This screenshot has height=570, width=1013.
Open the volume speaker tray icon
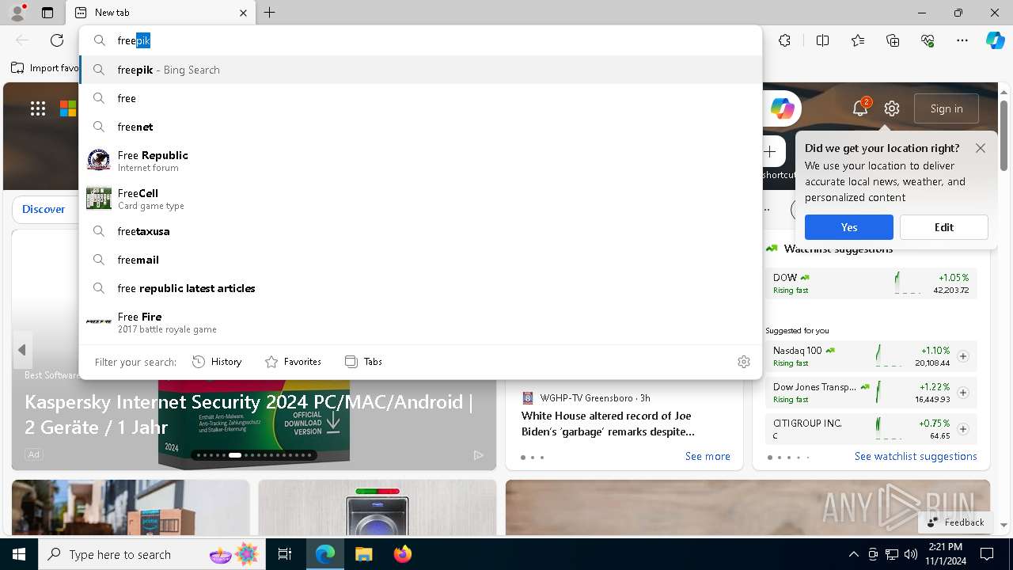coord(911,554)
